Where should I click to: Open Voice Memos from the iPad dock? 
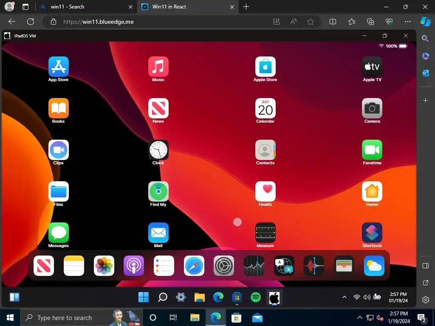(314, 266)
